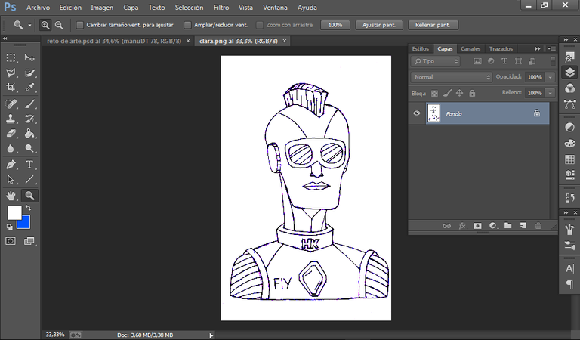
Task: Enable Cambiar tamaño vent. para ajustar checkbox
Action: [79, 25]
